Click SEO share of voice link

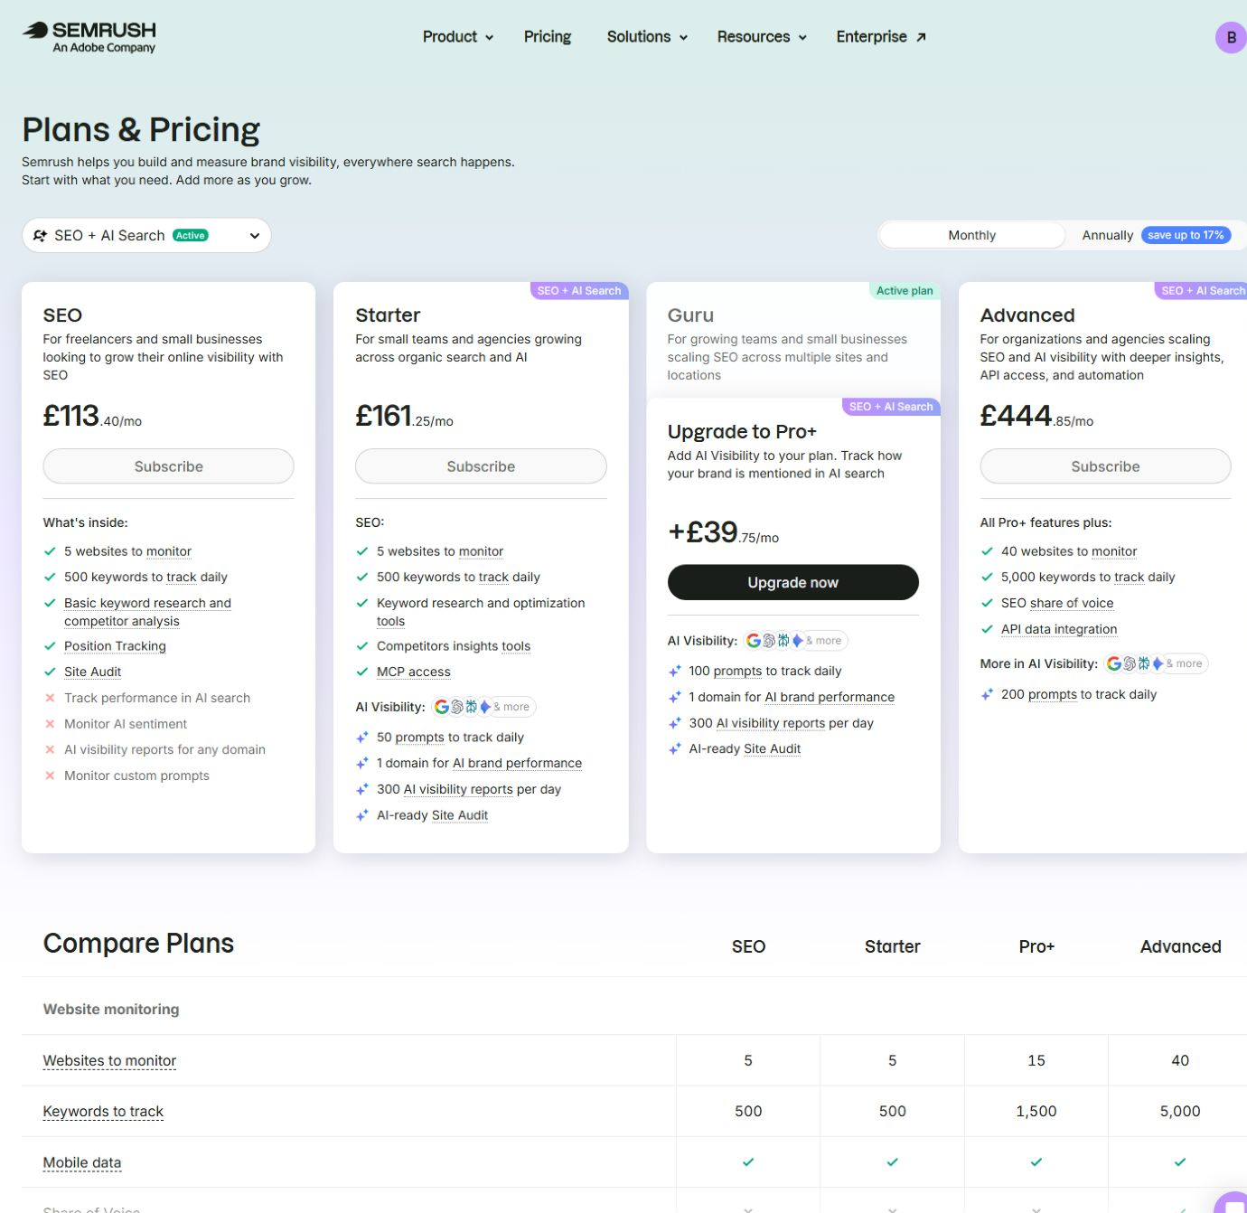[1072, 603]
